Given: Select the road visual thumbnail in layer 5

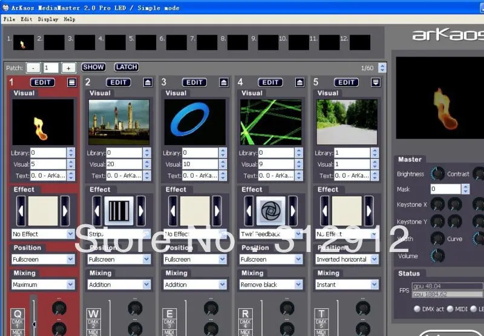Looking at the screenshot, I should [x=347, y=122].
